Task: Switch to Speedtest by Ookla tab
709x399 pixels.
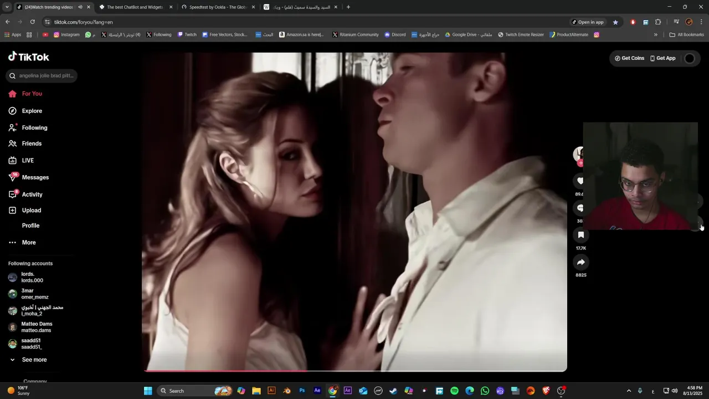Action: 218,7
